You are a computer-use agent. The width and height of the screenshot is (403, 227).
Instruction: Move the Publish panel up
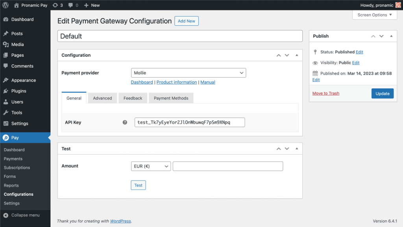(373, 36)
